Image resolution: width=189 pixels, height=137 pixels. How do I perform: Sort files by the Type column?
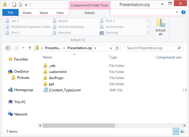[x=113, y=57]
